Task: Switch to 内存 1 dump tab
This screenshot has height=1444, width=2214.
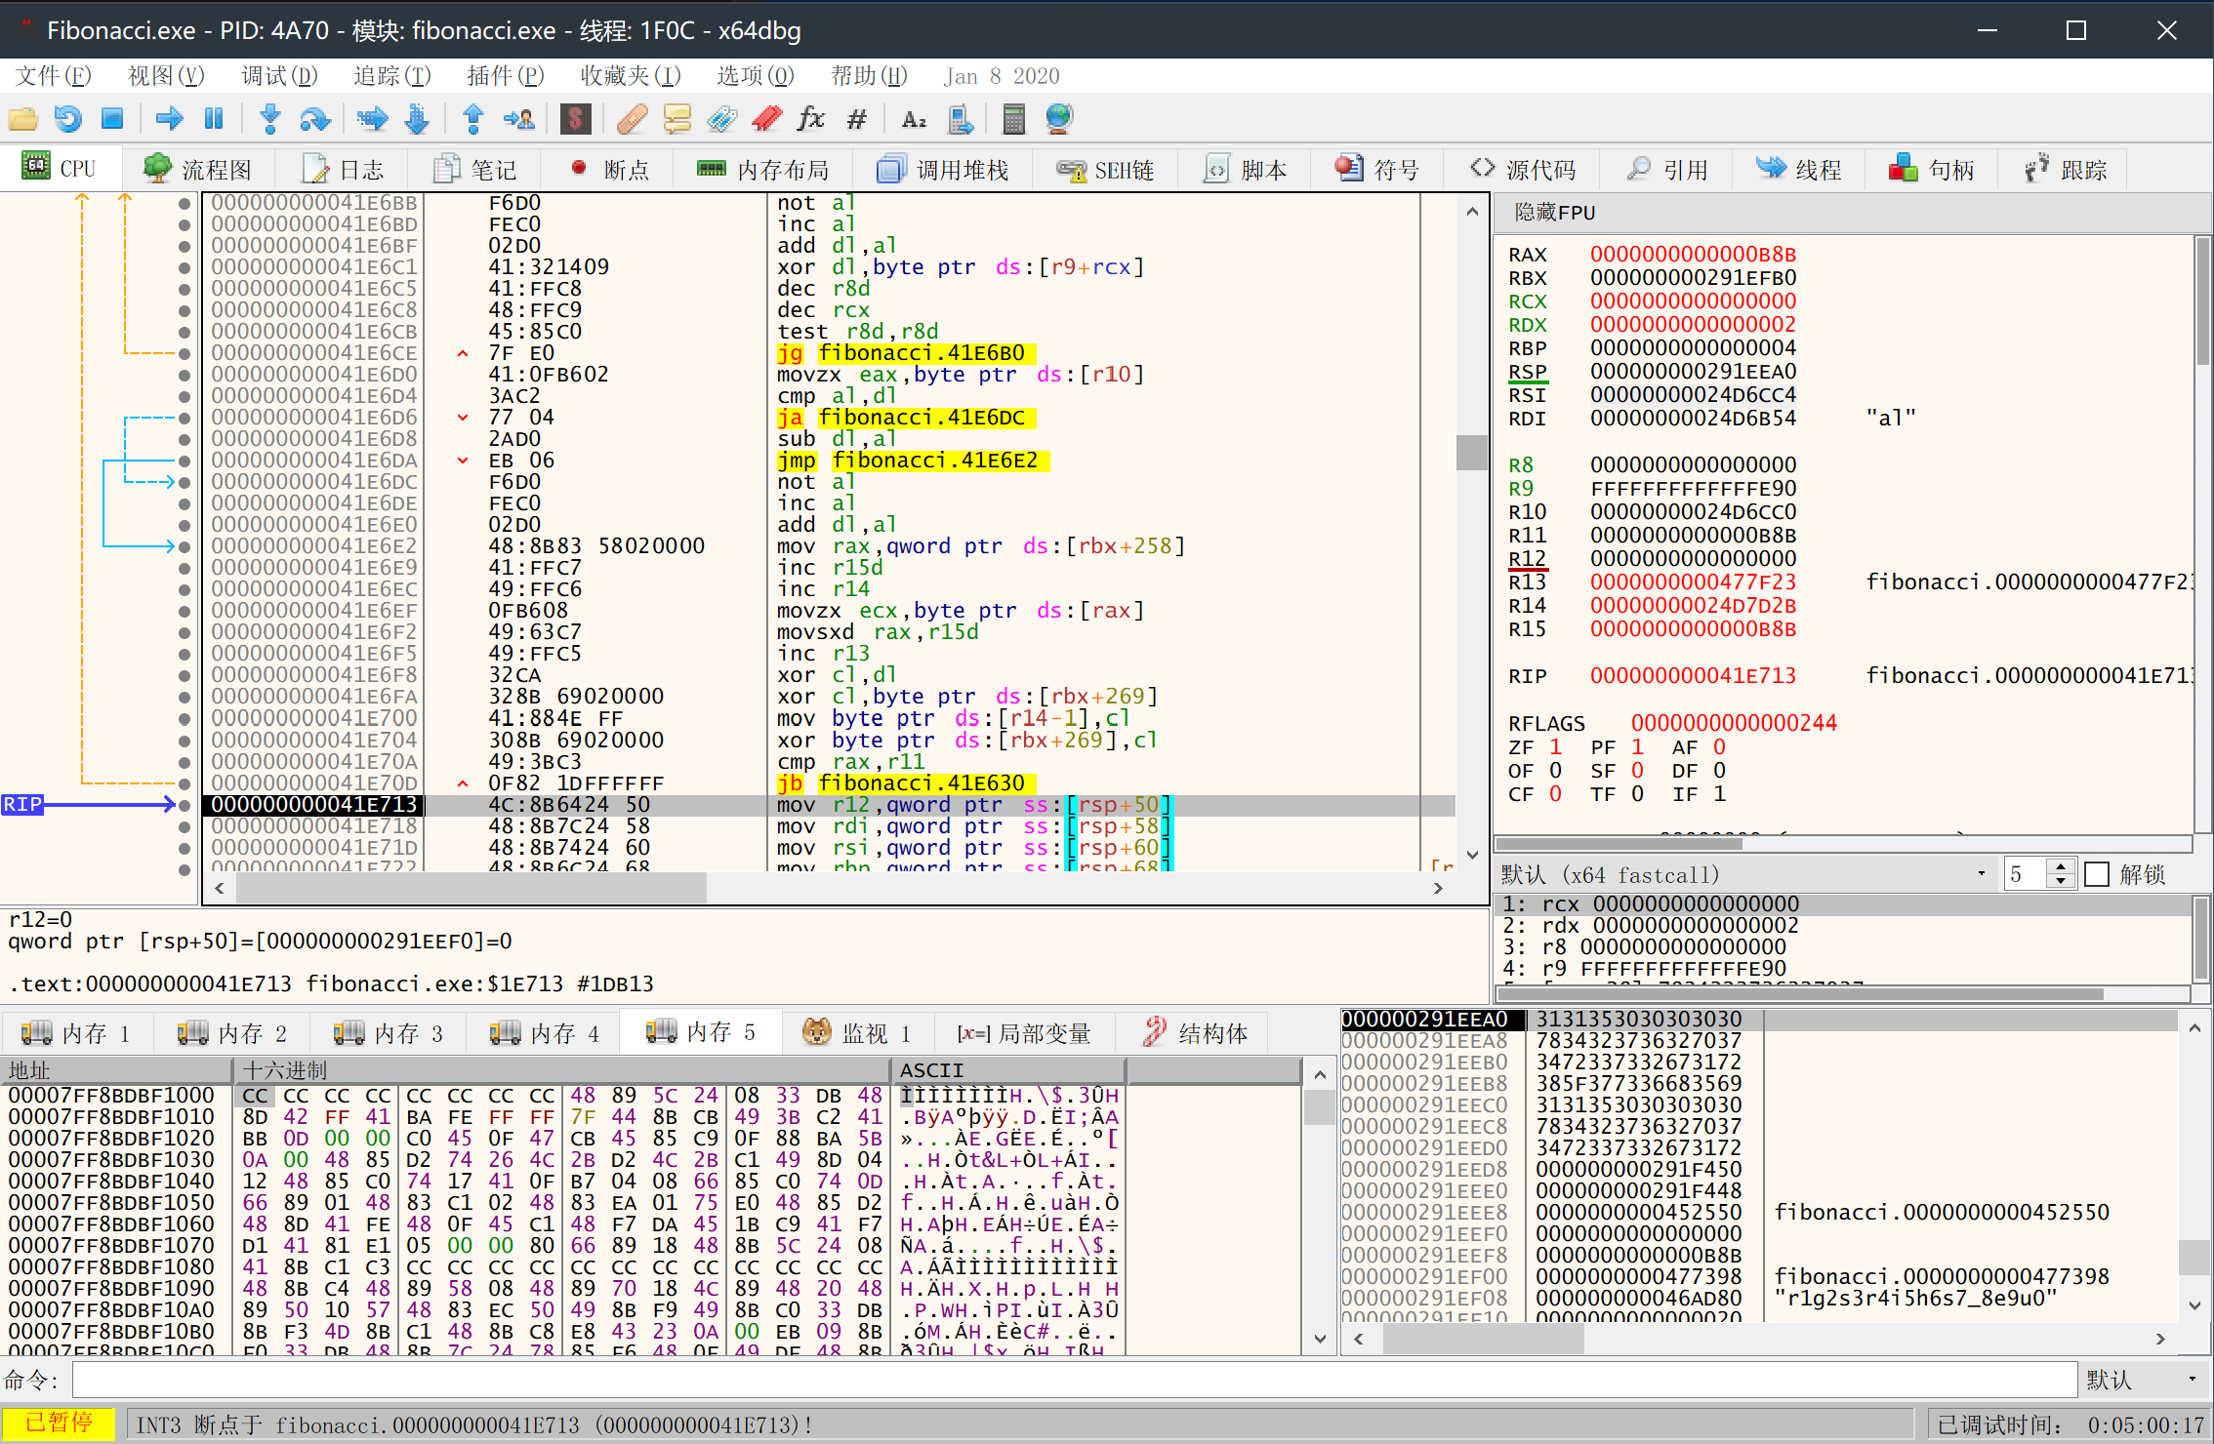Action: pyautogui.click(x=76, y=1032)
